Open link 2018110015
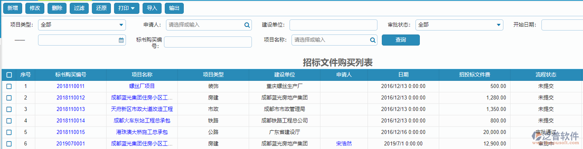The width and height of the screenshot is (583, 149). (x=71, y=132)
